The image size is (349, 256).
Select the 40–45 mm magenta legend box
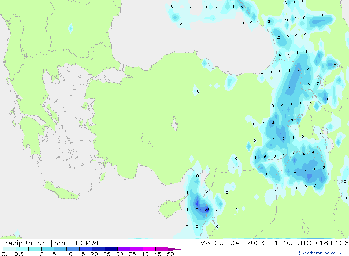149,249
